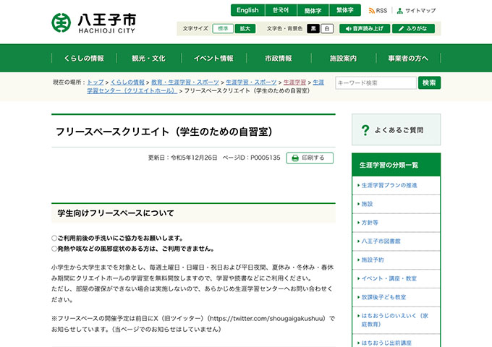Click the 更新日：令和5年12月26日 text

coord(182,158)
